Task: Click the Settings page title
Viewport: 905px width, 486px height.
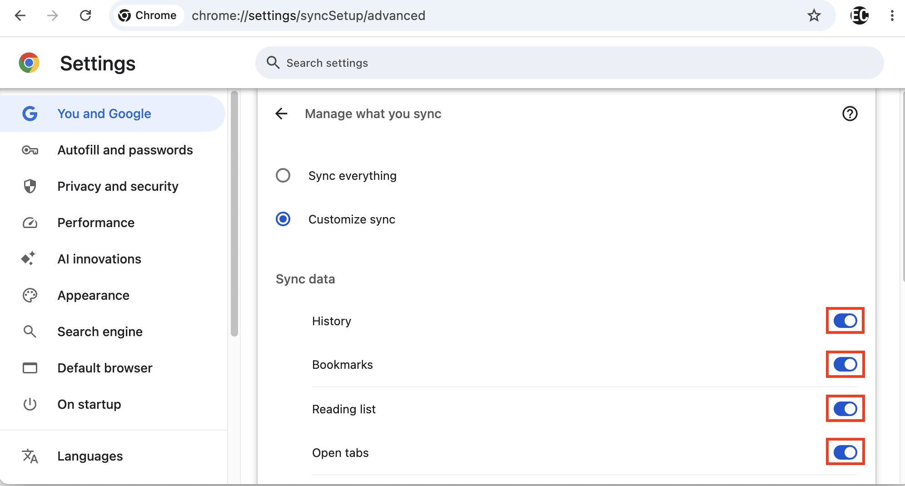Action: pos(98,63)
